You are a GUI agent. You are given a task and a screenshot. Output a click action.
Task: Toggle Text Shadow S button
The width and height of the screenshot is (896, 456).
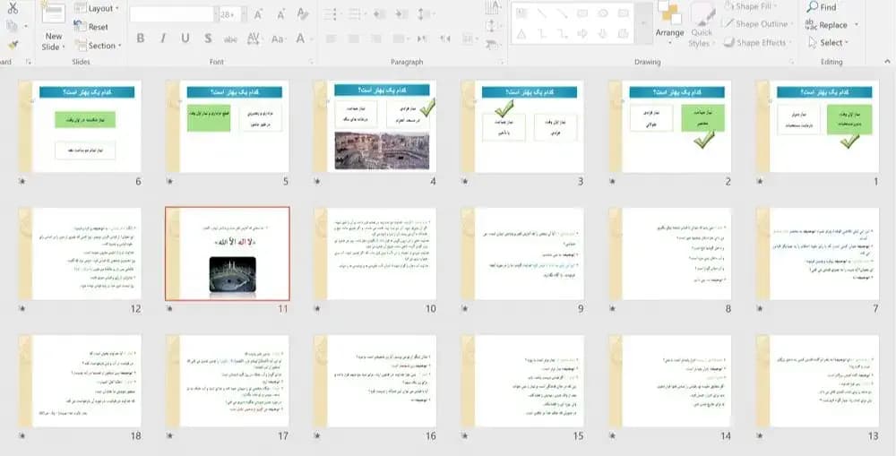click(x=208, y=39)
